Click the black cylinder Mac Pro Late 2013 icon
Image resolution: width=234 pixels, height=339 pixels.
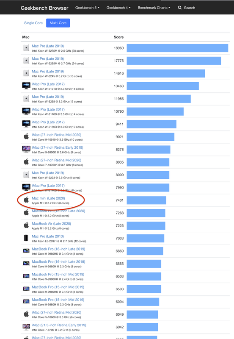click(x=26, y=238)
